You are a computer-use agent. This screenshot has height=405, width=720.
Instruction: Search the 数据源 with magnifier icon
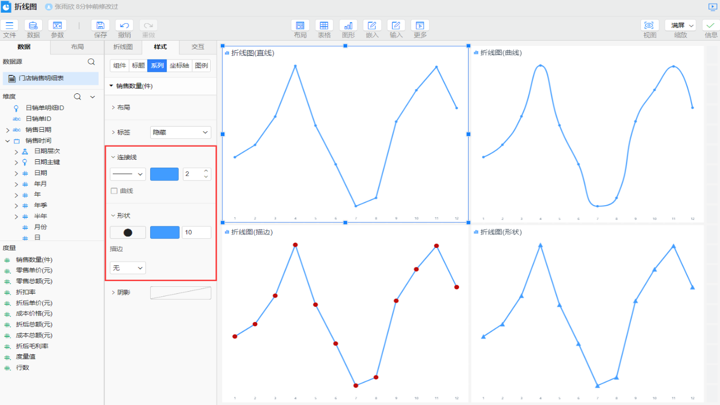(91, 62)
